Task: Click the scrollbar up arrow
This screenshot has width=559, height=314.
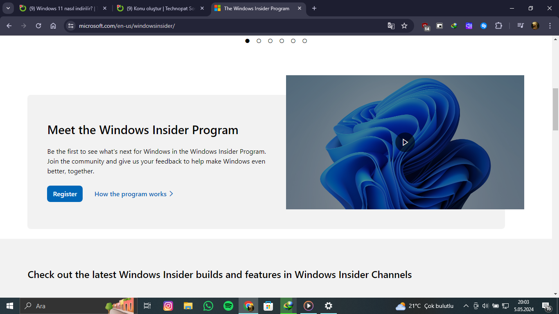Action: [x=555, y=39]
